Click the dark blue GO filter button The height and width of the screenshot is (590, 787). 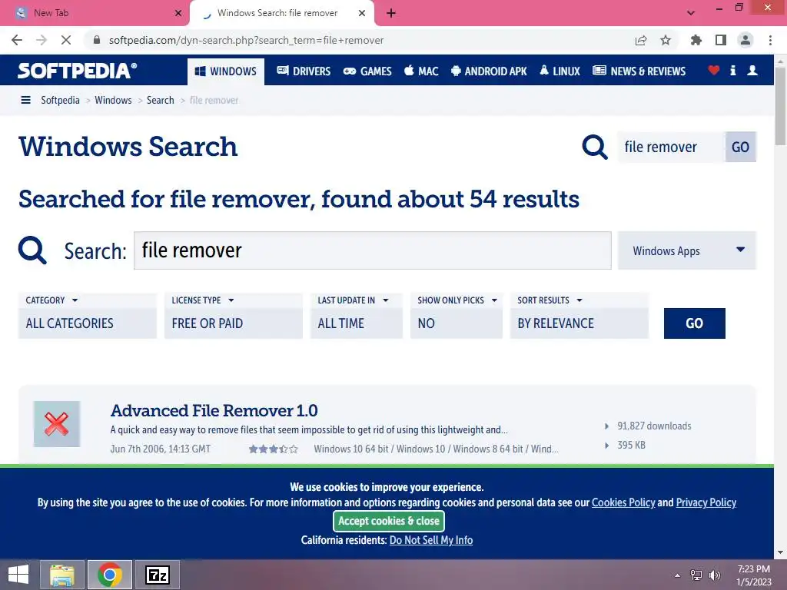694,323
